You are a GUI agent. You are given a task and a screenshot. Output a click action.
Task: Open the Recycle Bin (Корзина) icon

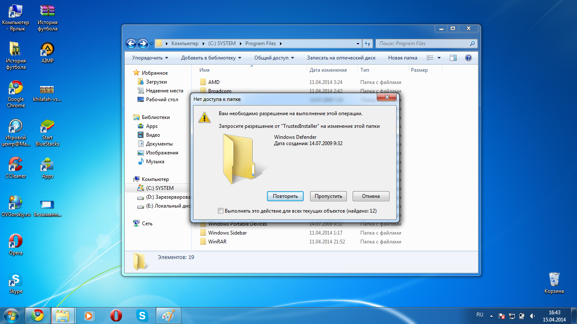[554, 283]
